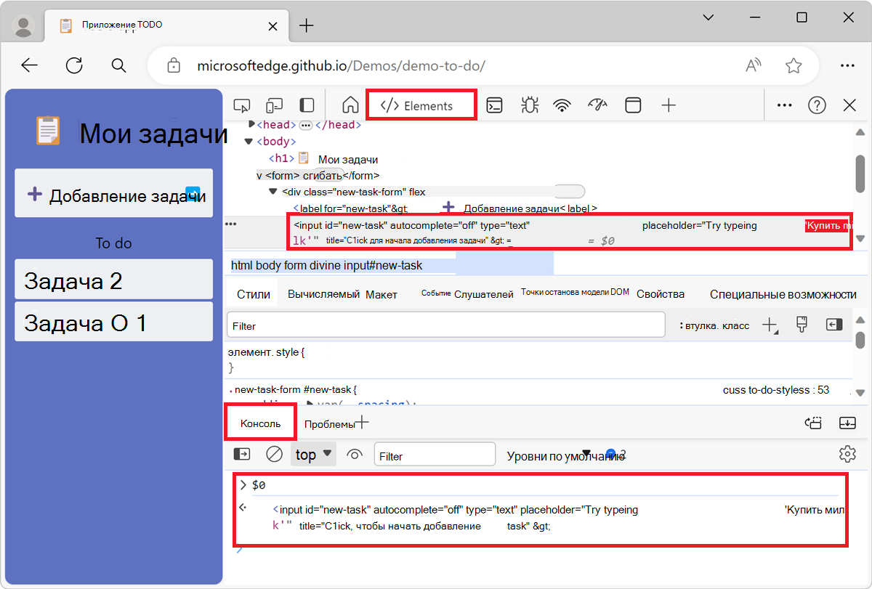Select Задача 2 in the to-do list
This screenshot has height=589, width=872.
[114, 280]
